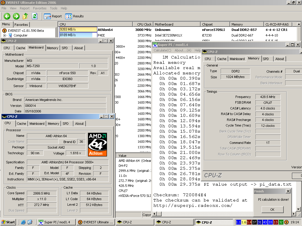Open Cache tab in CPU-Z Mainboard window
This screenshot has width=302, height=226.
[x=20, y=48]
